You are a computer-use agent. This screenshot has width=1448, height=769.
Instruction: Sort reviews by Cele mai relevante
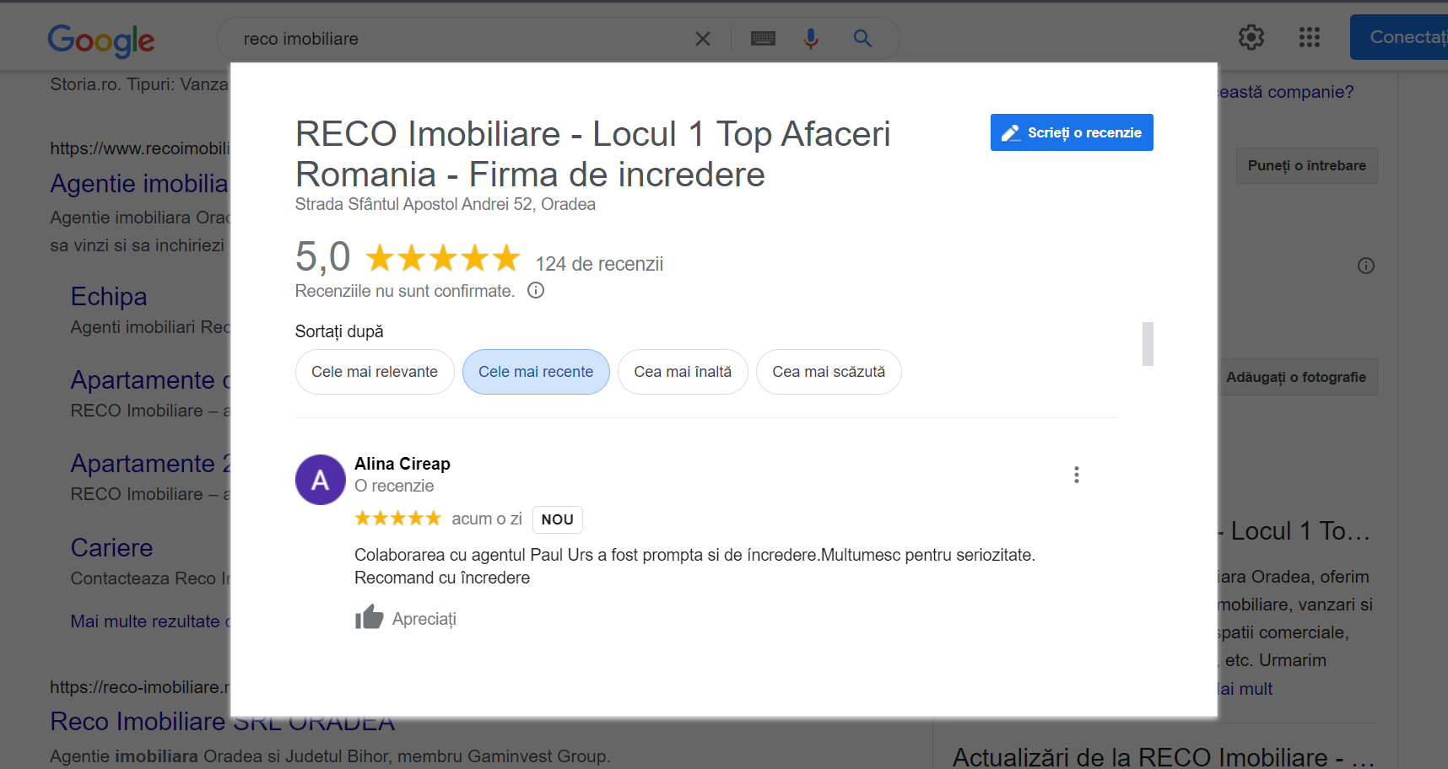375,372
